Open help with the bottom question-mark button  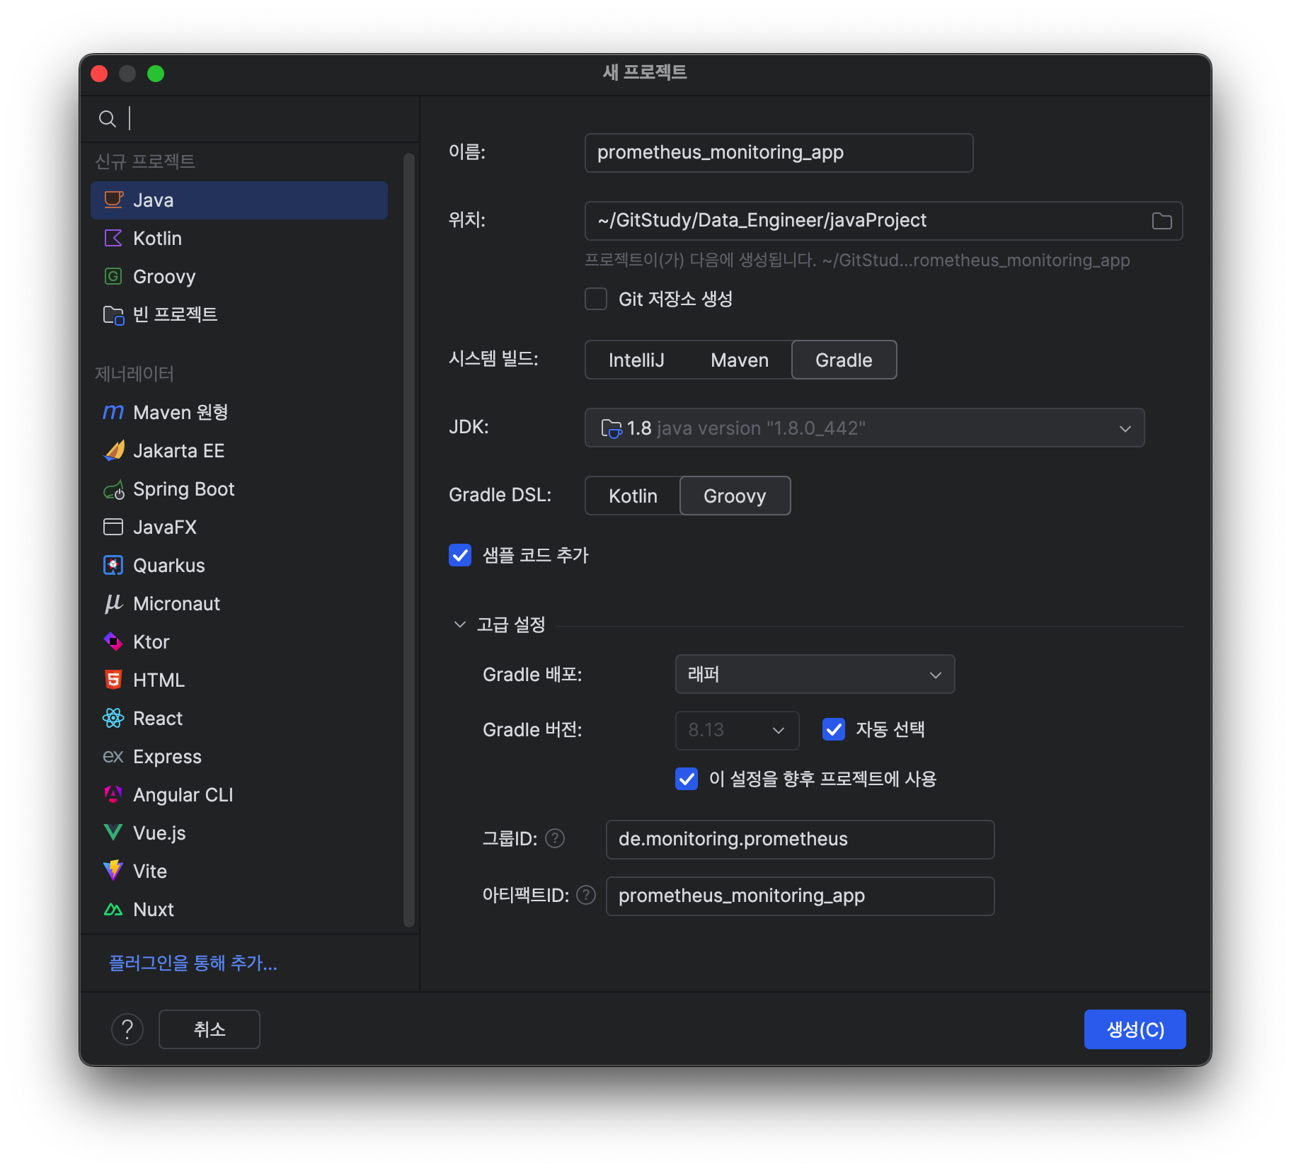coord(127,1029)
